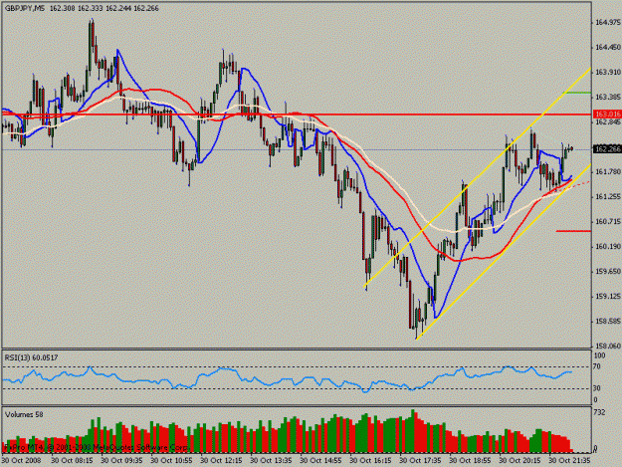Click the GBPJPY,M5 symbol label
The width and height of the screenshot is (622, 467).
point(24,8)
